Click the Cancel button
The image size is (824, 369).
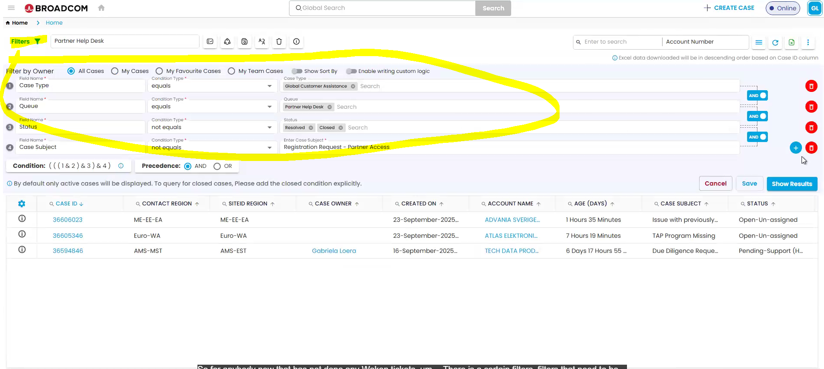coord(716,184)
